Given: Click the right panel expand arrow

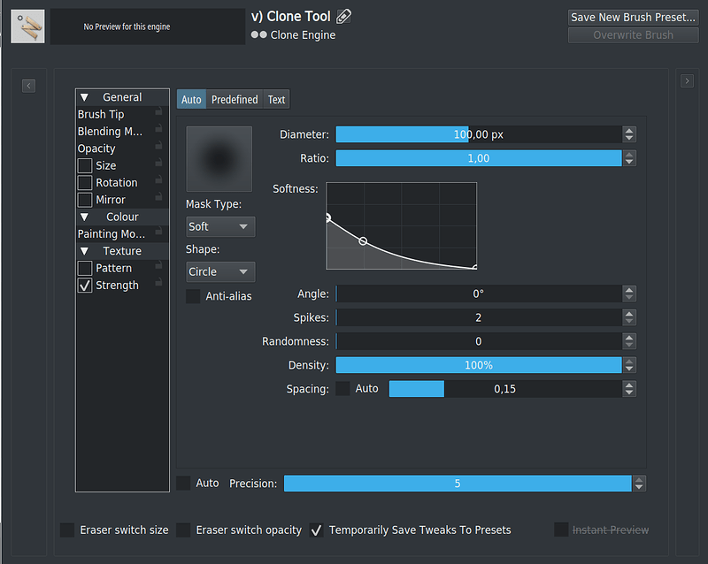Looking at the screenshot, I should pos(687,81).
